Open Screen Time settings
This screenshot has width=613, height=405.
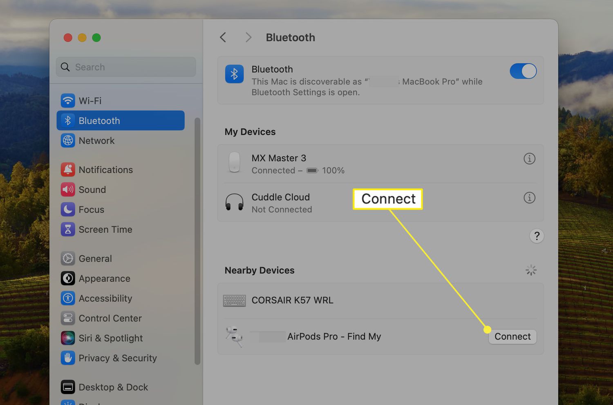click(105, 229)
